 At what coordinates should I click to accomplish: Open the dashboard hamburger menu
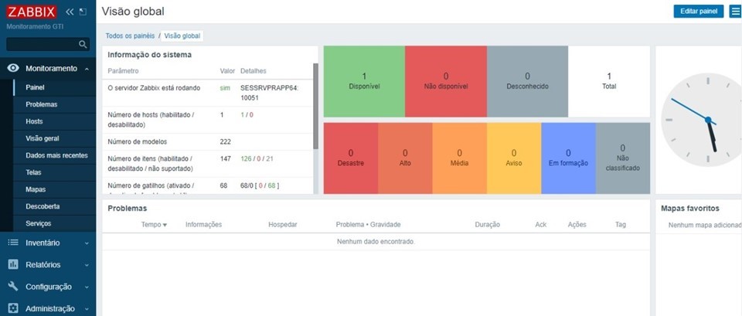click(735, 11)
